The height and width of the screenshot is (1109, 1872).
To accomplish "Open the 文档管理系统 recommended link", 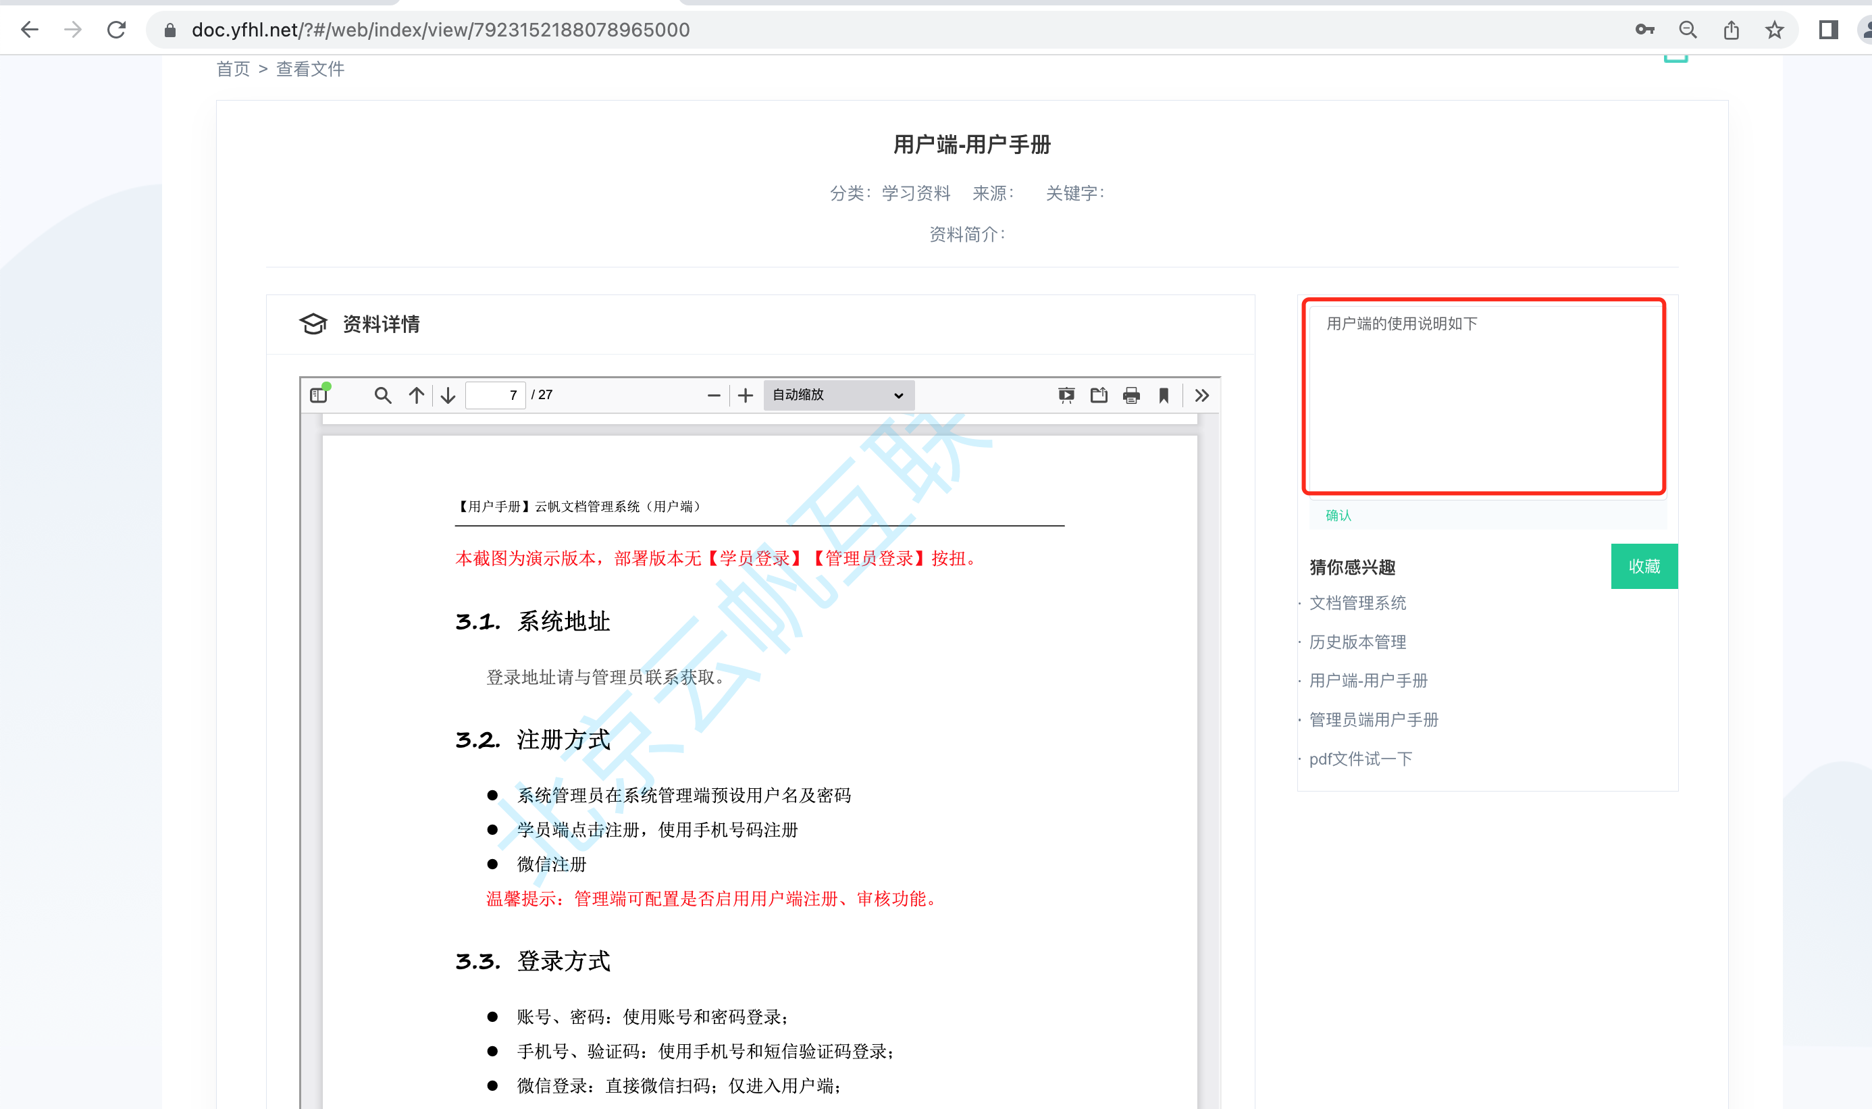I will [x=1357, y=603].
